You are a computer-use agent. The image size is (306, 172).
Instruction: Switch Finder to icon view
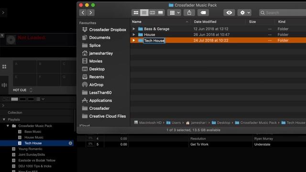[x=136, y=13]
